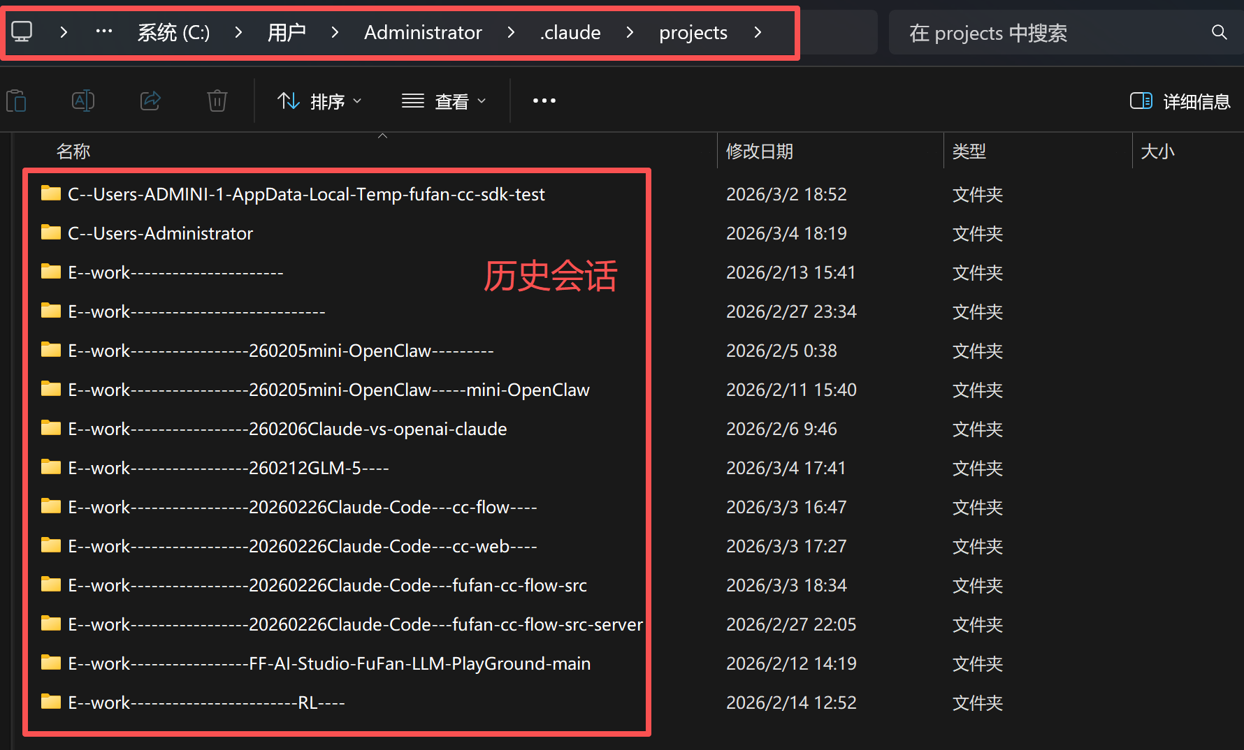Click the Paste toolbar icon
Viewport: 1244px width, 750px height.
coord(16,101)
